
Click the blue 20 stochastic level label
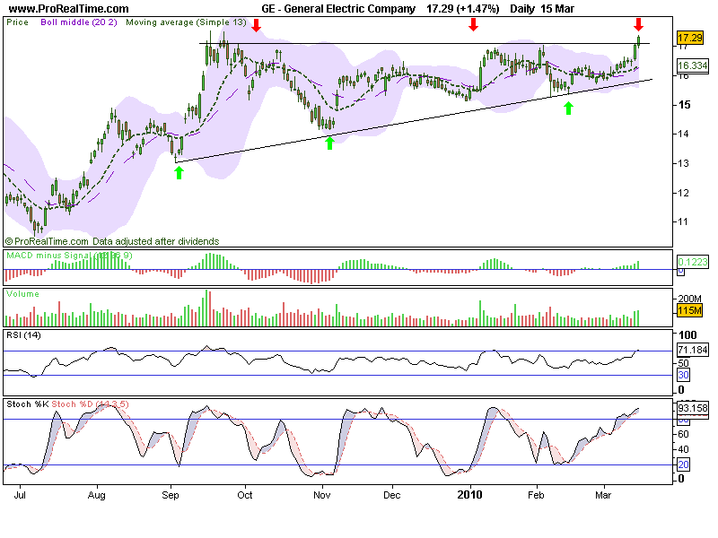683,464
